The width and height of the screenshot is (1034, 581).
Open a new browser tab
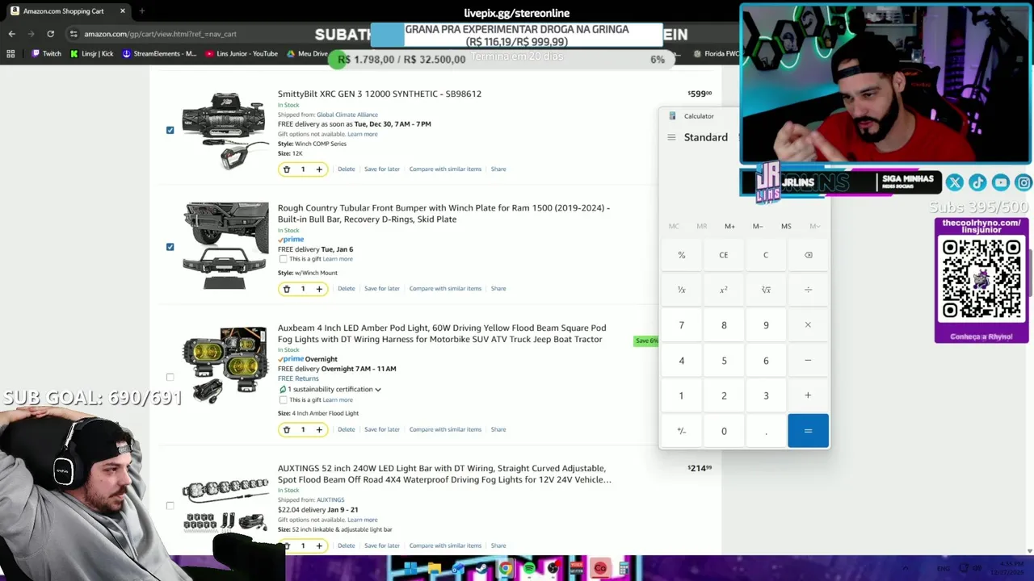(141, 11)
